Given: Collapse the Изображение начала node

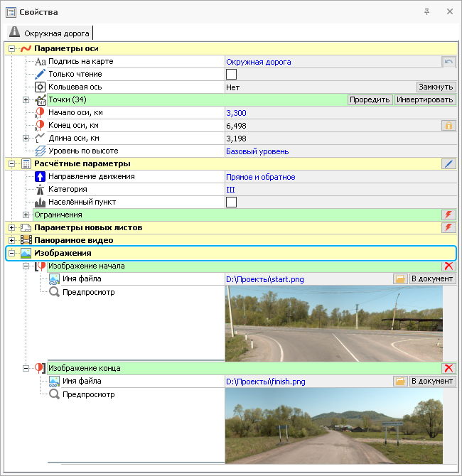Looking at the screenshot, I should pyautogui.click(x=26, y=266).
